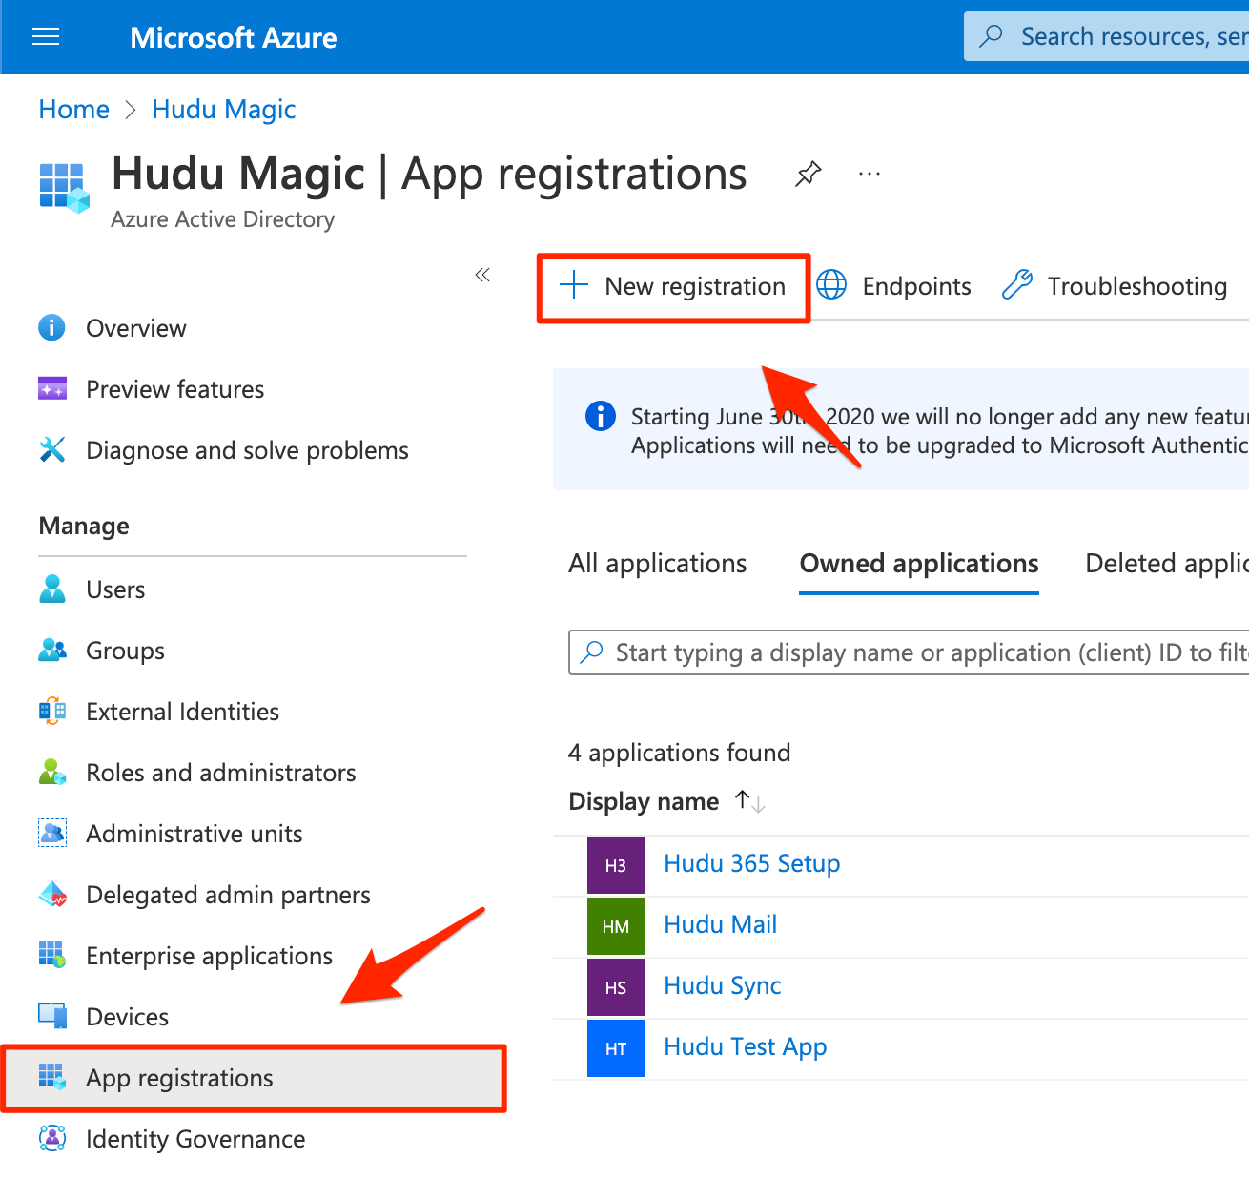
Task: Click the HM green app tile
Action: click(x=616, y=926)
